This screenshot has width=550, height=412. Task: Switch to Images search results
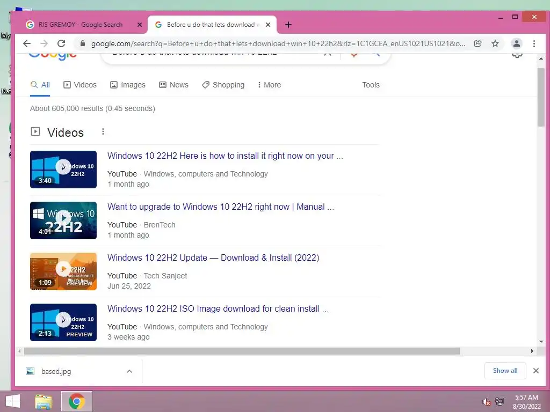click(x=128, y=85)
